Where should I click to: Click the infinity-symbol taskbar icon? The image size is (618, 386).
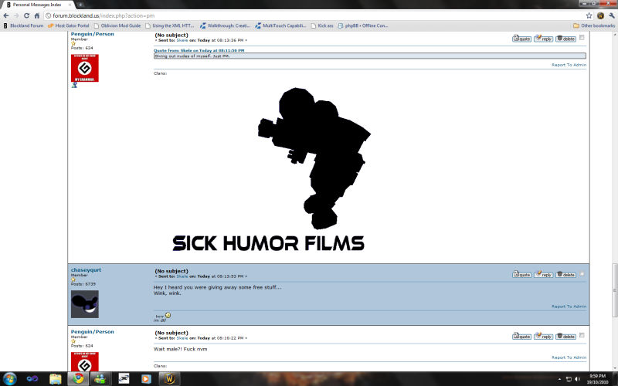pyautogui.click(x=32, y=379)
